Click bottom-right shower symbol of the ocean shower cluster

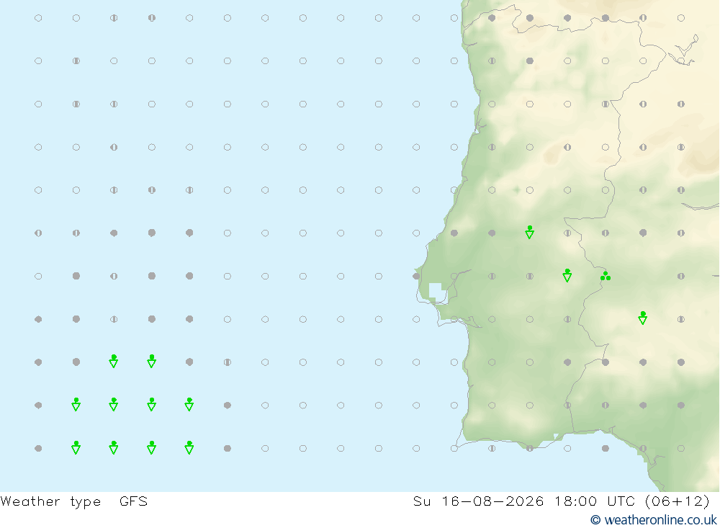coord(189,447)
